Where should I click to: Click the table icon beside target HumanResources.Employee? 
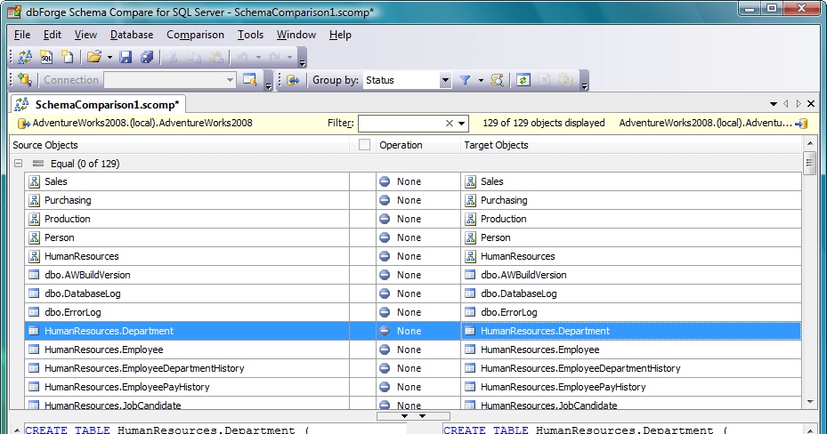[470, 350]
